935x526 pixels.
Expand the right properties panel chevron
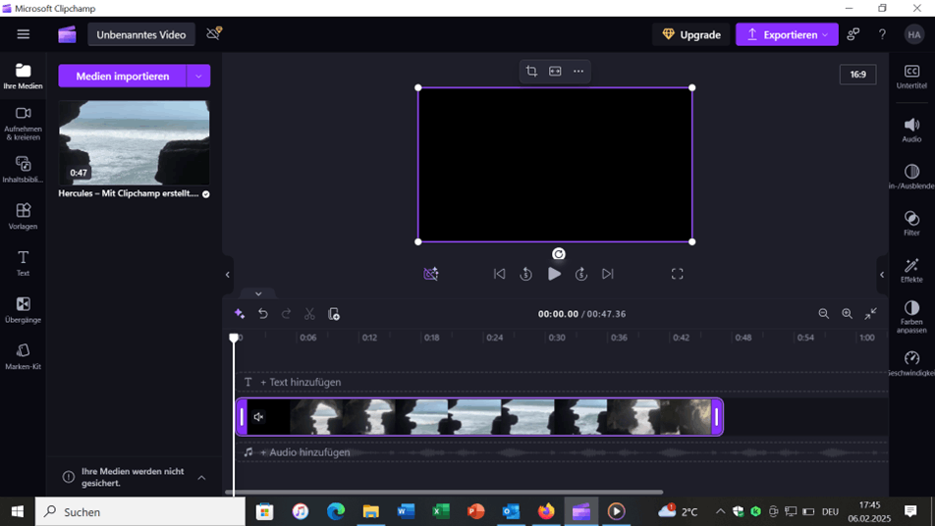coord(882,275)
